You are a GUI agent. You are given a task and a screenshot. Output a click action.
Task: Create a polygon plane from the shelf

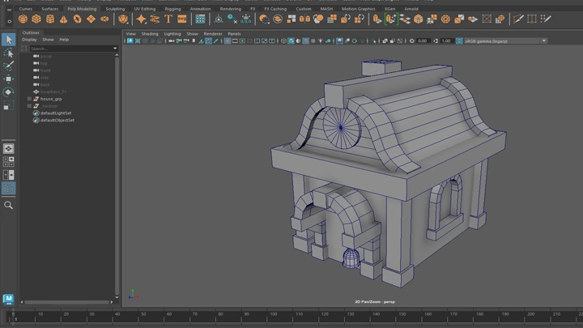pos(91,19)
